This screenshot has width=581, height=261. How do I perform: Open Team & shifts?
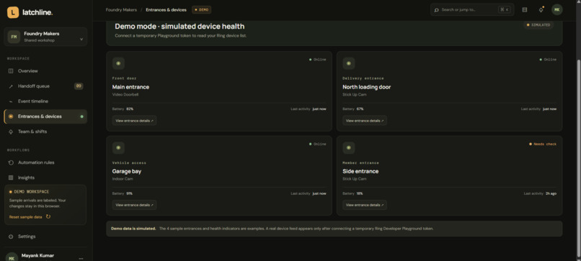[45, 132]
